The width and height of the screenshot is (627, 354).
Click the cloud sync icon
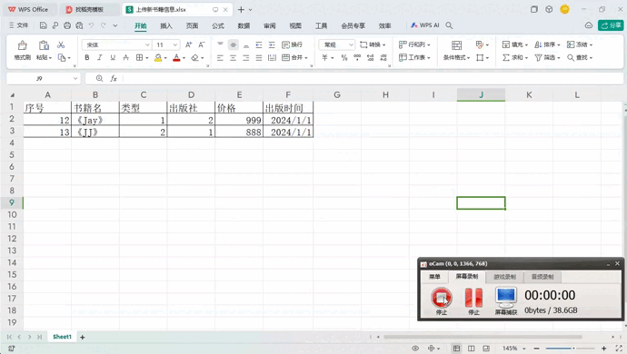pyautogui.click(x=589, y=25)
